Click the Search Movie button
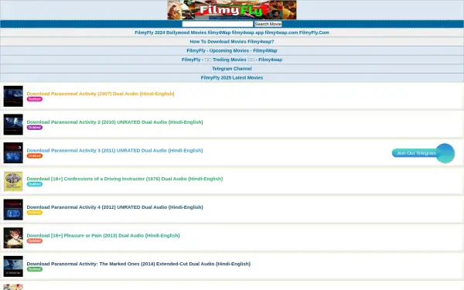This screenshot has height=290, width=464. (268, 24)
